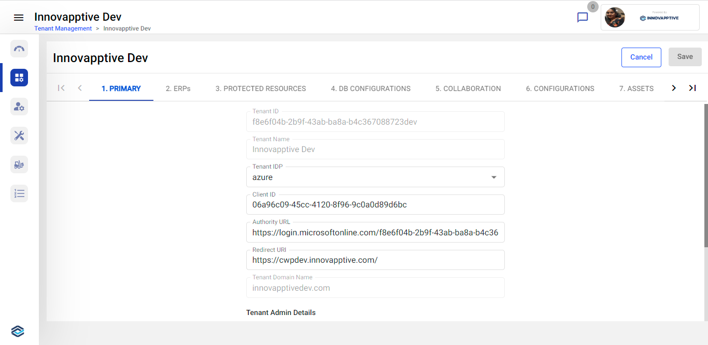Jump to last tab arrow
The height and width of the screenshot is (345, 708).
click(692, 88)
